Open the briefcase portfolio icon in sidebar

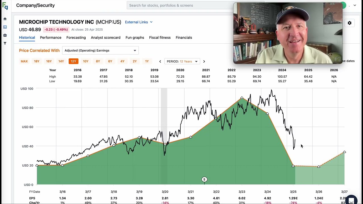(x=5, y=35)
